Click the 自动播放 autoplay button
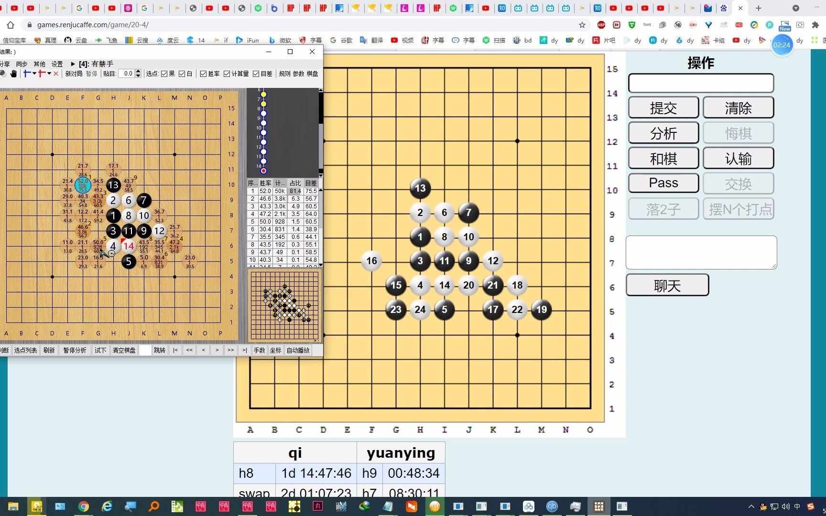The width and height of the screenshot is (826, 516). point(298,350)
